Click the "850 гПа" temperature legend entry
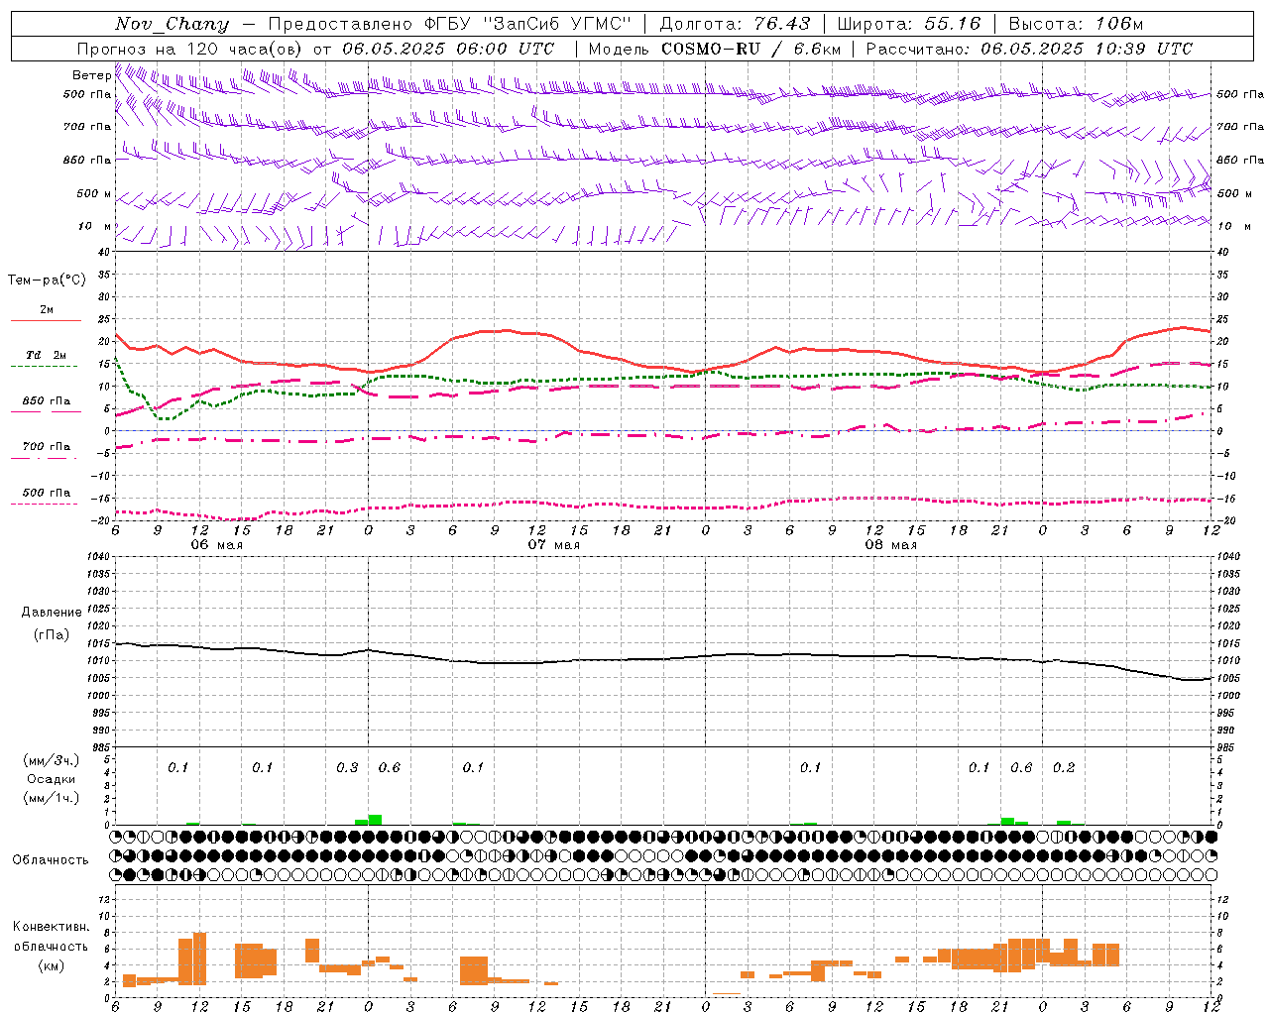1269x1015 pixels. point(47,400)
